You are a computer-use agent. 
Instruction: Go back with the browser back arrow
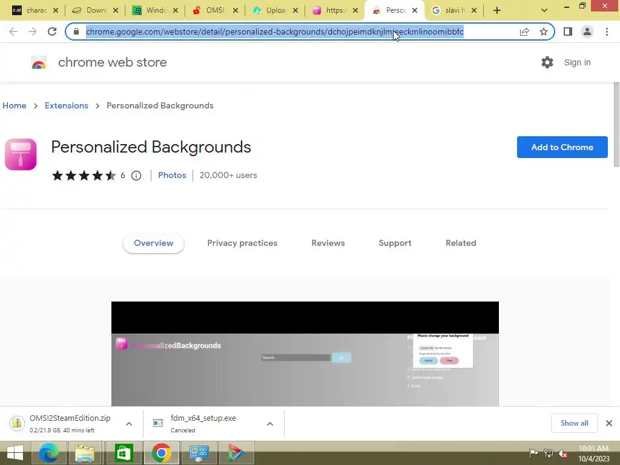(13, 31)
